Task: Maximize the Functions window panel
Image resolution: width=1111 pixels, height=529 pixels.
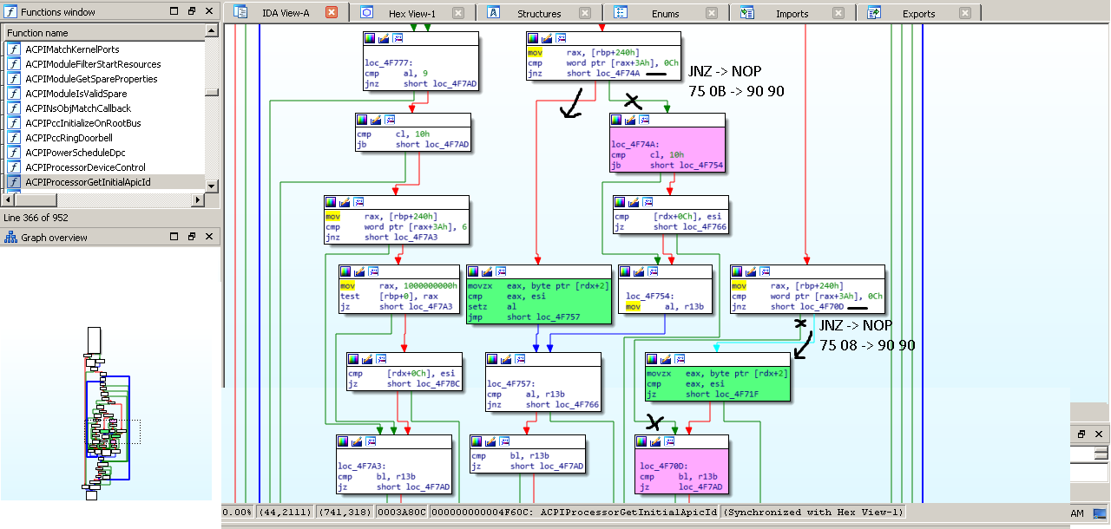Action: (x=174, y=11)
